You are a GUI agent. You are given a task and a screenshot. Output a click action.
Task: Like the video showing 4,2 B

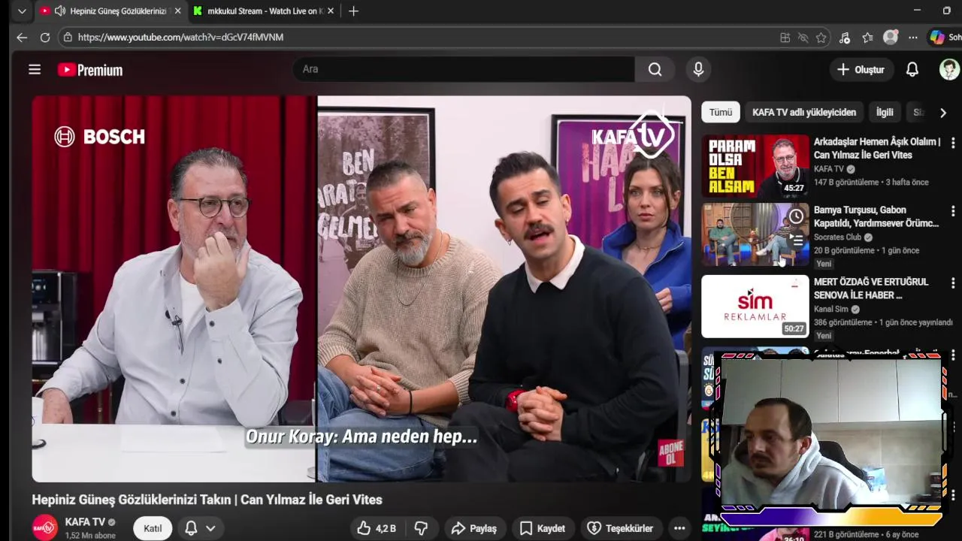pyautogui.click(x=377, y=528)
